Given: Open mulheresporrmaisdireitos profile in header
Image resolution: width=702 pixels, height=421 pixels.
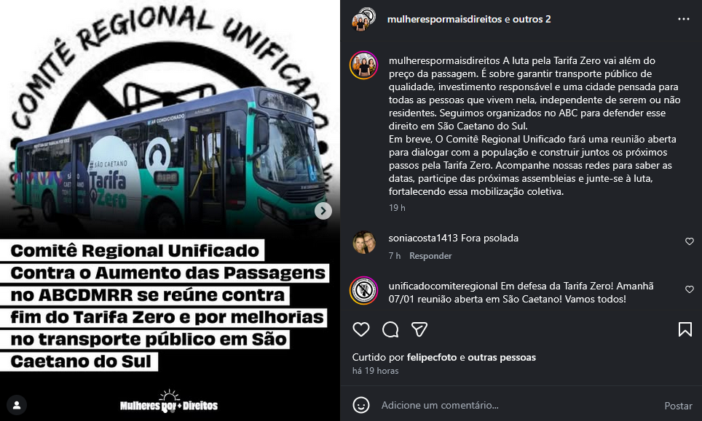Looking at the screenshot, I should 444,19.
